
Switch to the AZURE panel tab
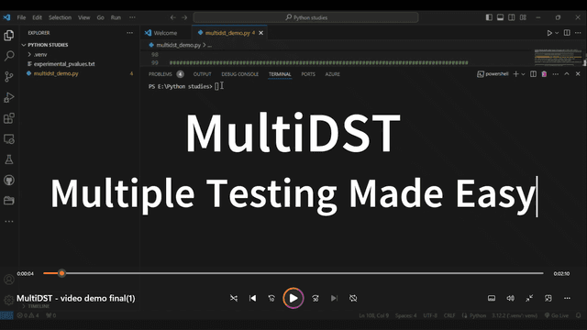[x=332, y=74]
